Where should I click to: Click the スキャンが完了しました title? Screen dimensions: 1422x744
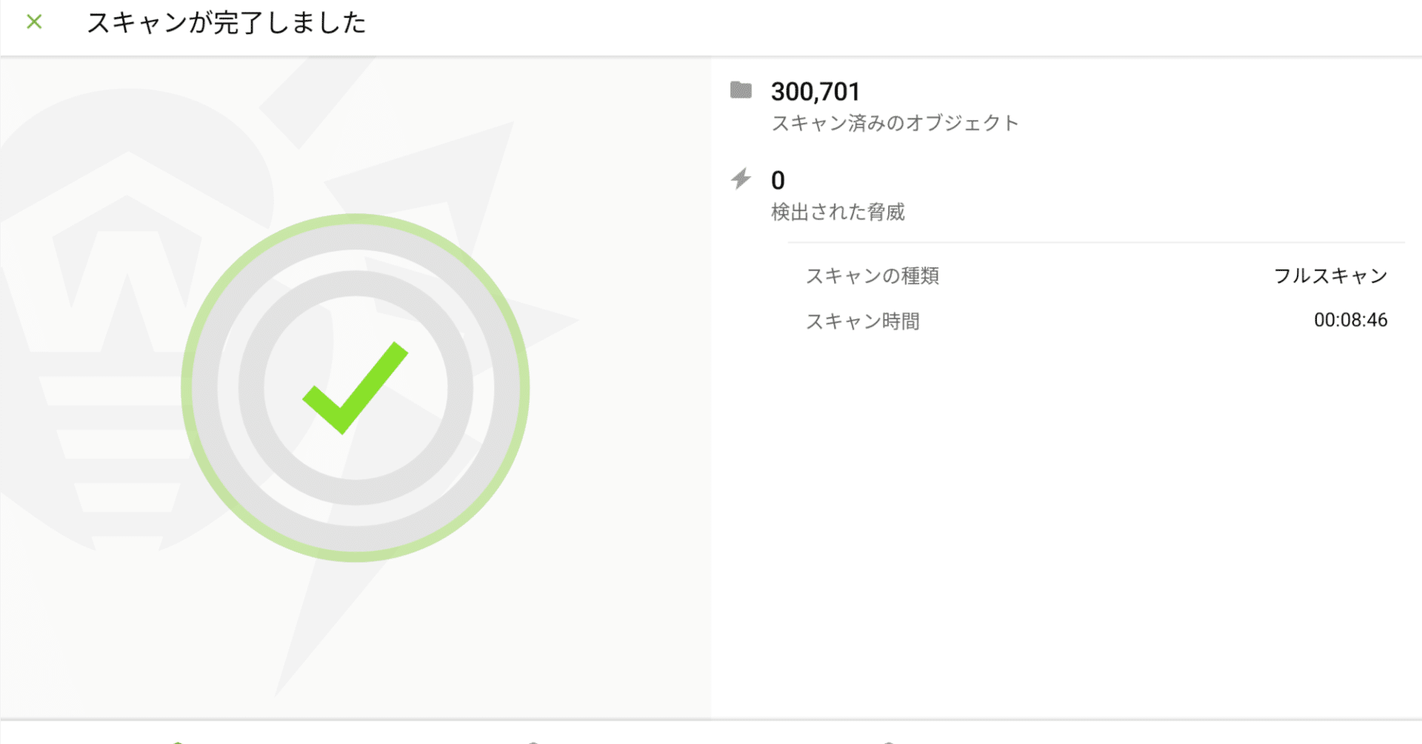227,23
